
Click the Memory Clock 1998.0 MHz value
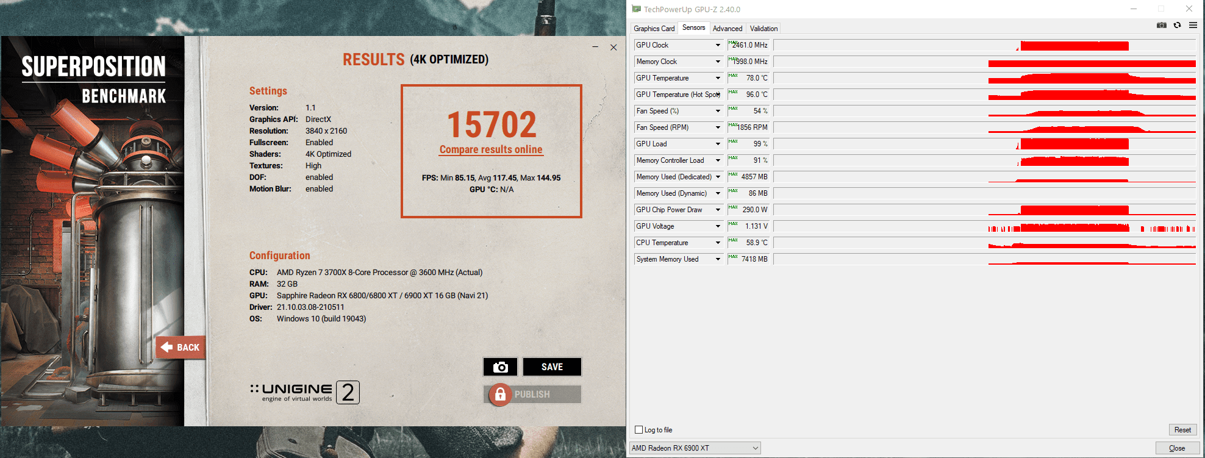click(x=748, y=62)
